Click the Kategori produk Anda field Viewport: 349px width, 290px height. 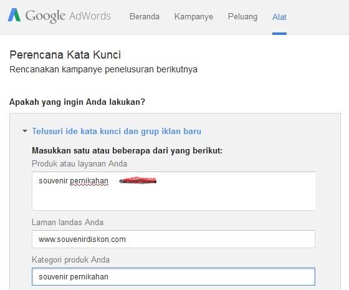(x=173, y=276)
